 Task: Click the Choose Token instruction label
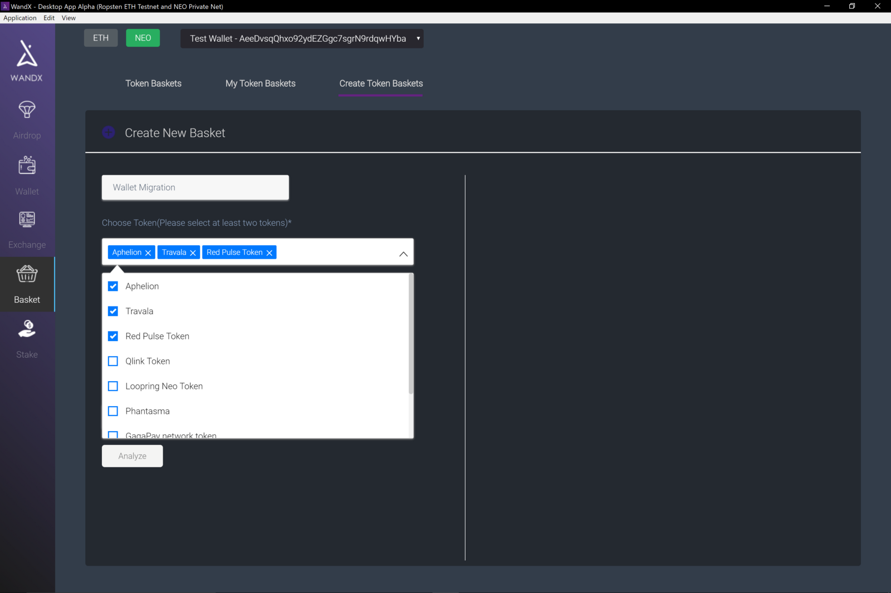[x=197, y=223]
